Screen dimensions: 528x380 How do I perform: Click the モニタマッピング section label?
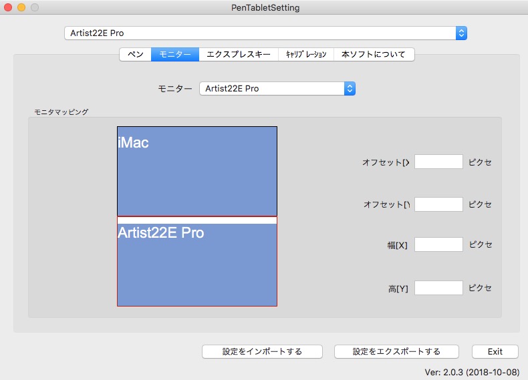[x=61, y=112]
